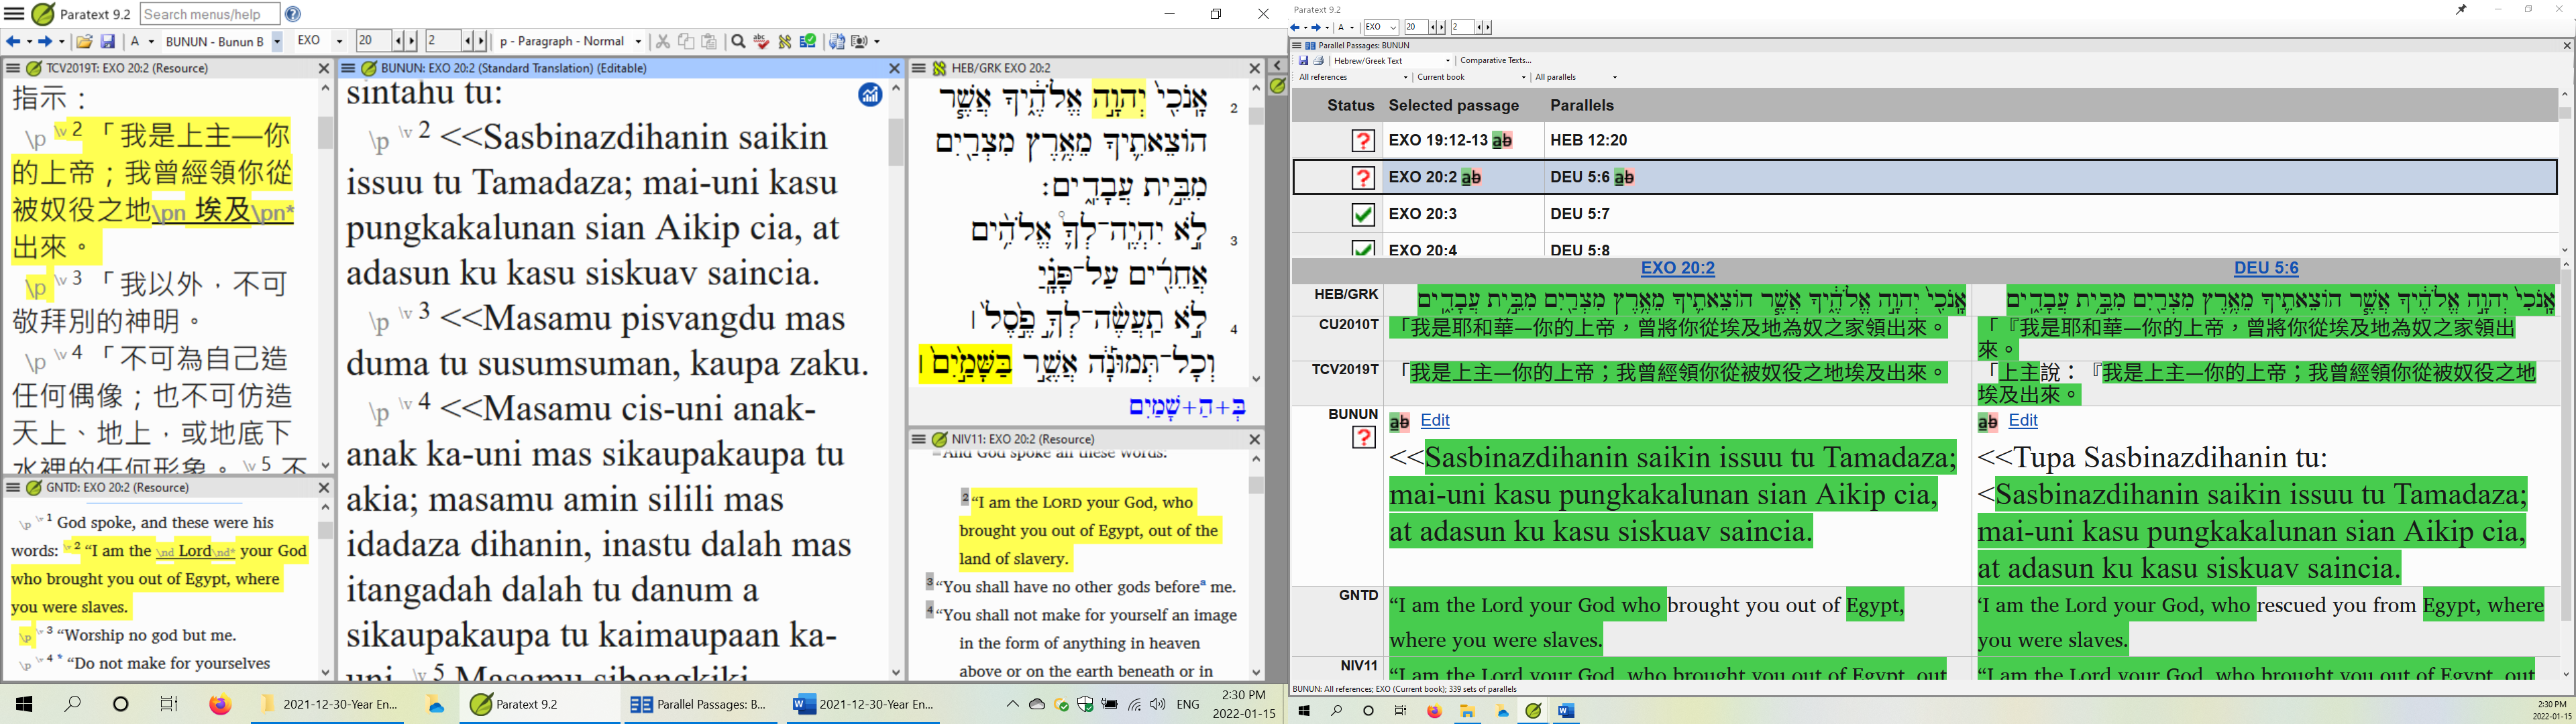Open the Current book filter dropdown
Viewport: 2576px width, 724px height.
(1471, 77)
